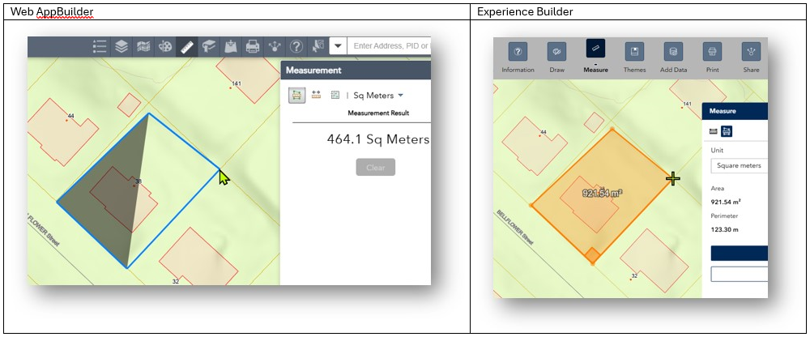Open the Basemap Gallery icon in Web AppBuilder
Image resolution: width=810 pixels, height=337 pixels.
[x=143, y=46]
